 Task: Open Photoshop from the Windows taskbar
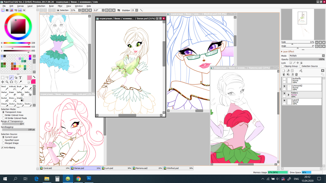89,179
